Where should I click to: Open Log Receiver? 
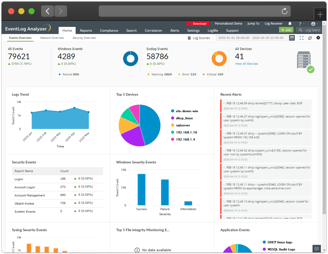coord(274,24)
